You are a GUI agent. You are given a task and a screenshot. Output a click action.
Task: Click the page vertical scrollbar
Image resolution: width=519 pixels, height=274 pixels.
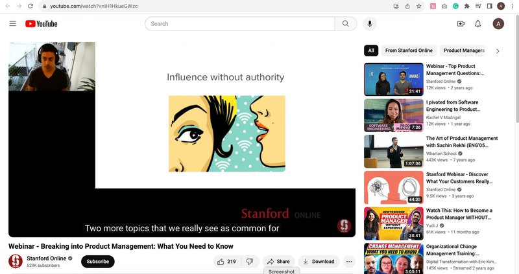(516, 69)
